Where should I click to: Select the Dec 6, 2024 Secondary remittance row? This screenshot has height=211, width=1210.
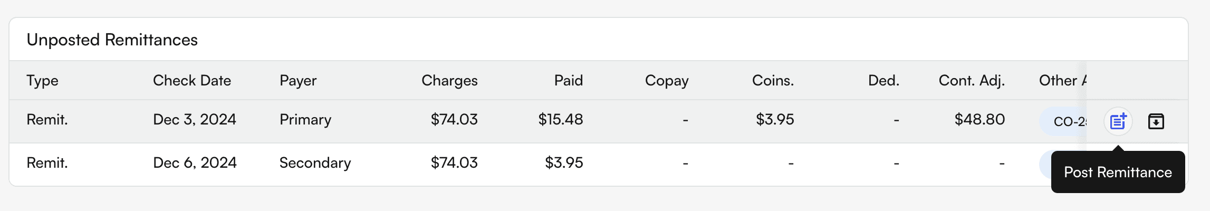pos(369,163)
